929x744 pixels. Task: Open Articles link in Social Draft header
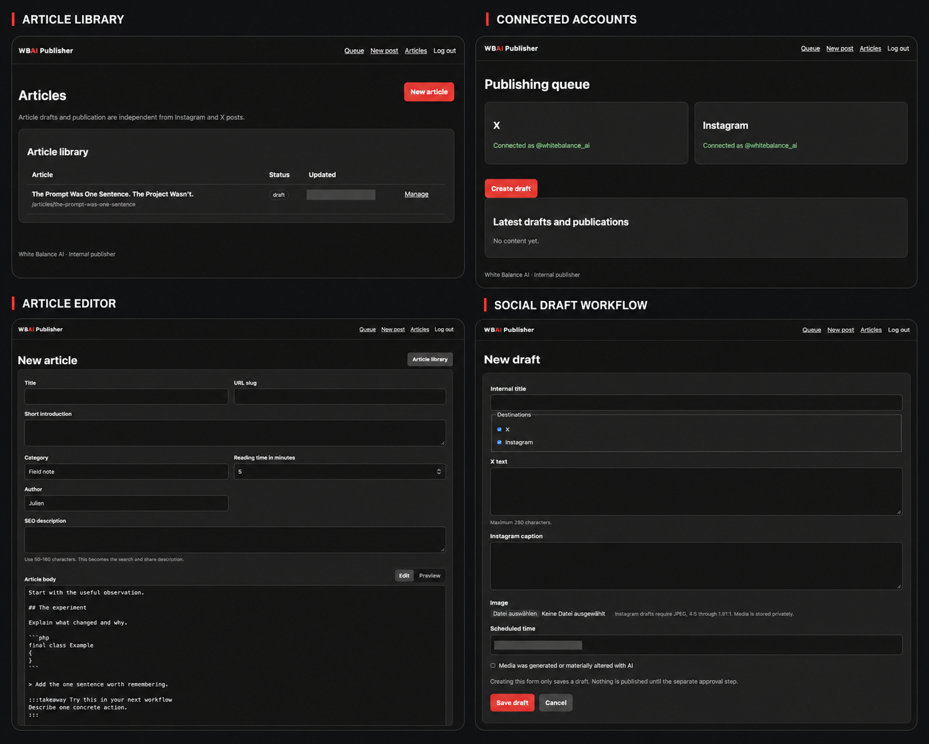871,330
